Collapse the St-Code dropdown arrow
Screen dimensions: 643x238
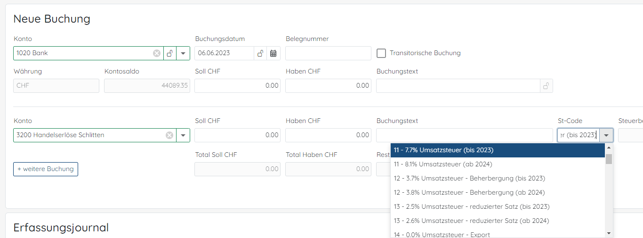coord(606,135)
